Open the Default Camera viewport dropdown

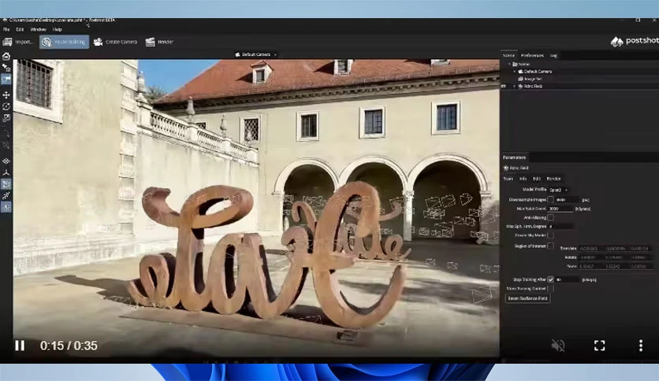tap(255, 54)
